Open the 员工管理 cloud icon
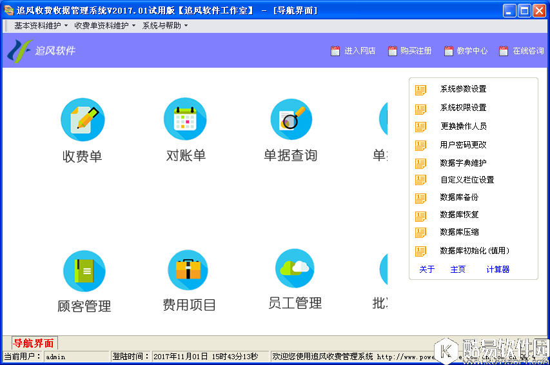The width and height of the screenshot is (550, 365). [x=295, y=268]
